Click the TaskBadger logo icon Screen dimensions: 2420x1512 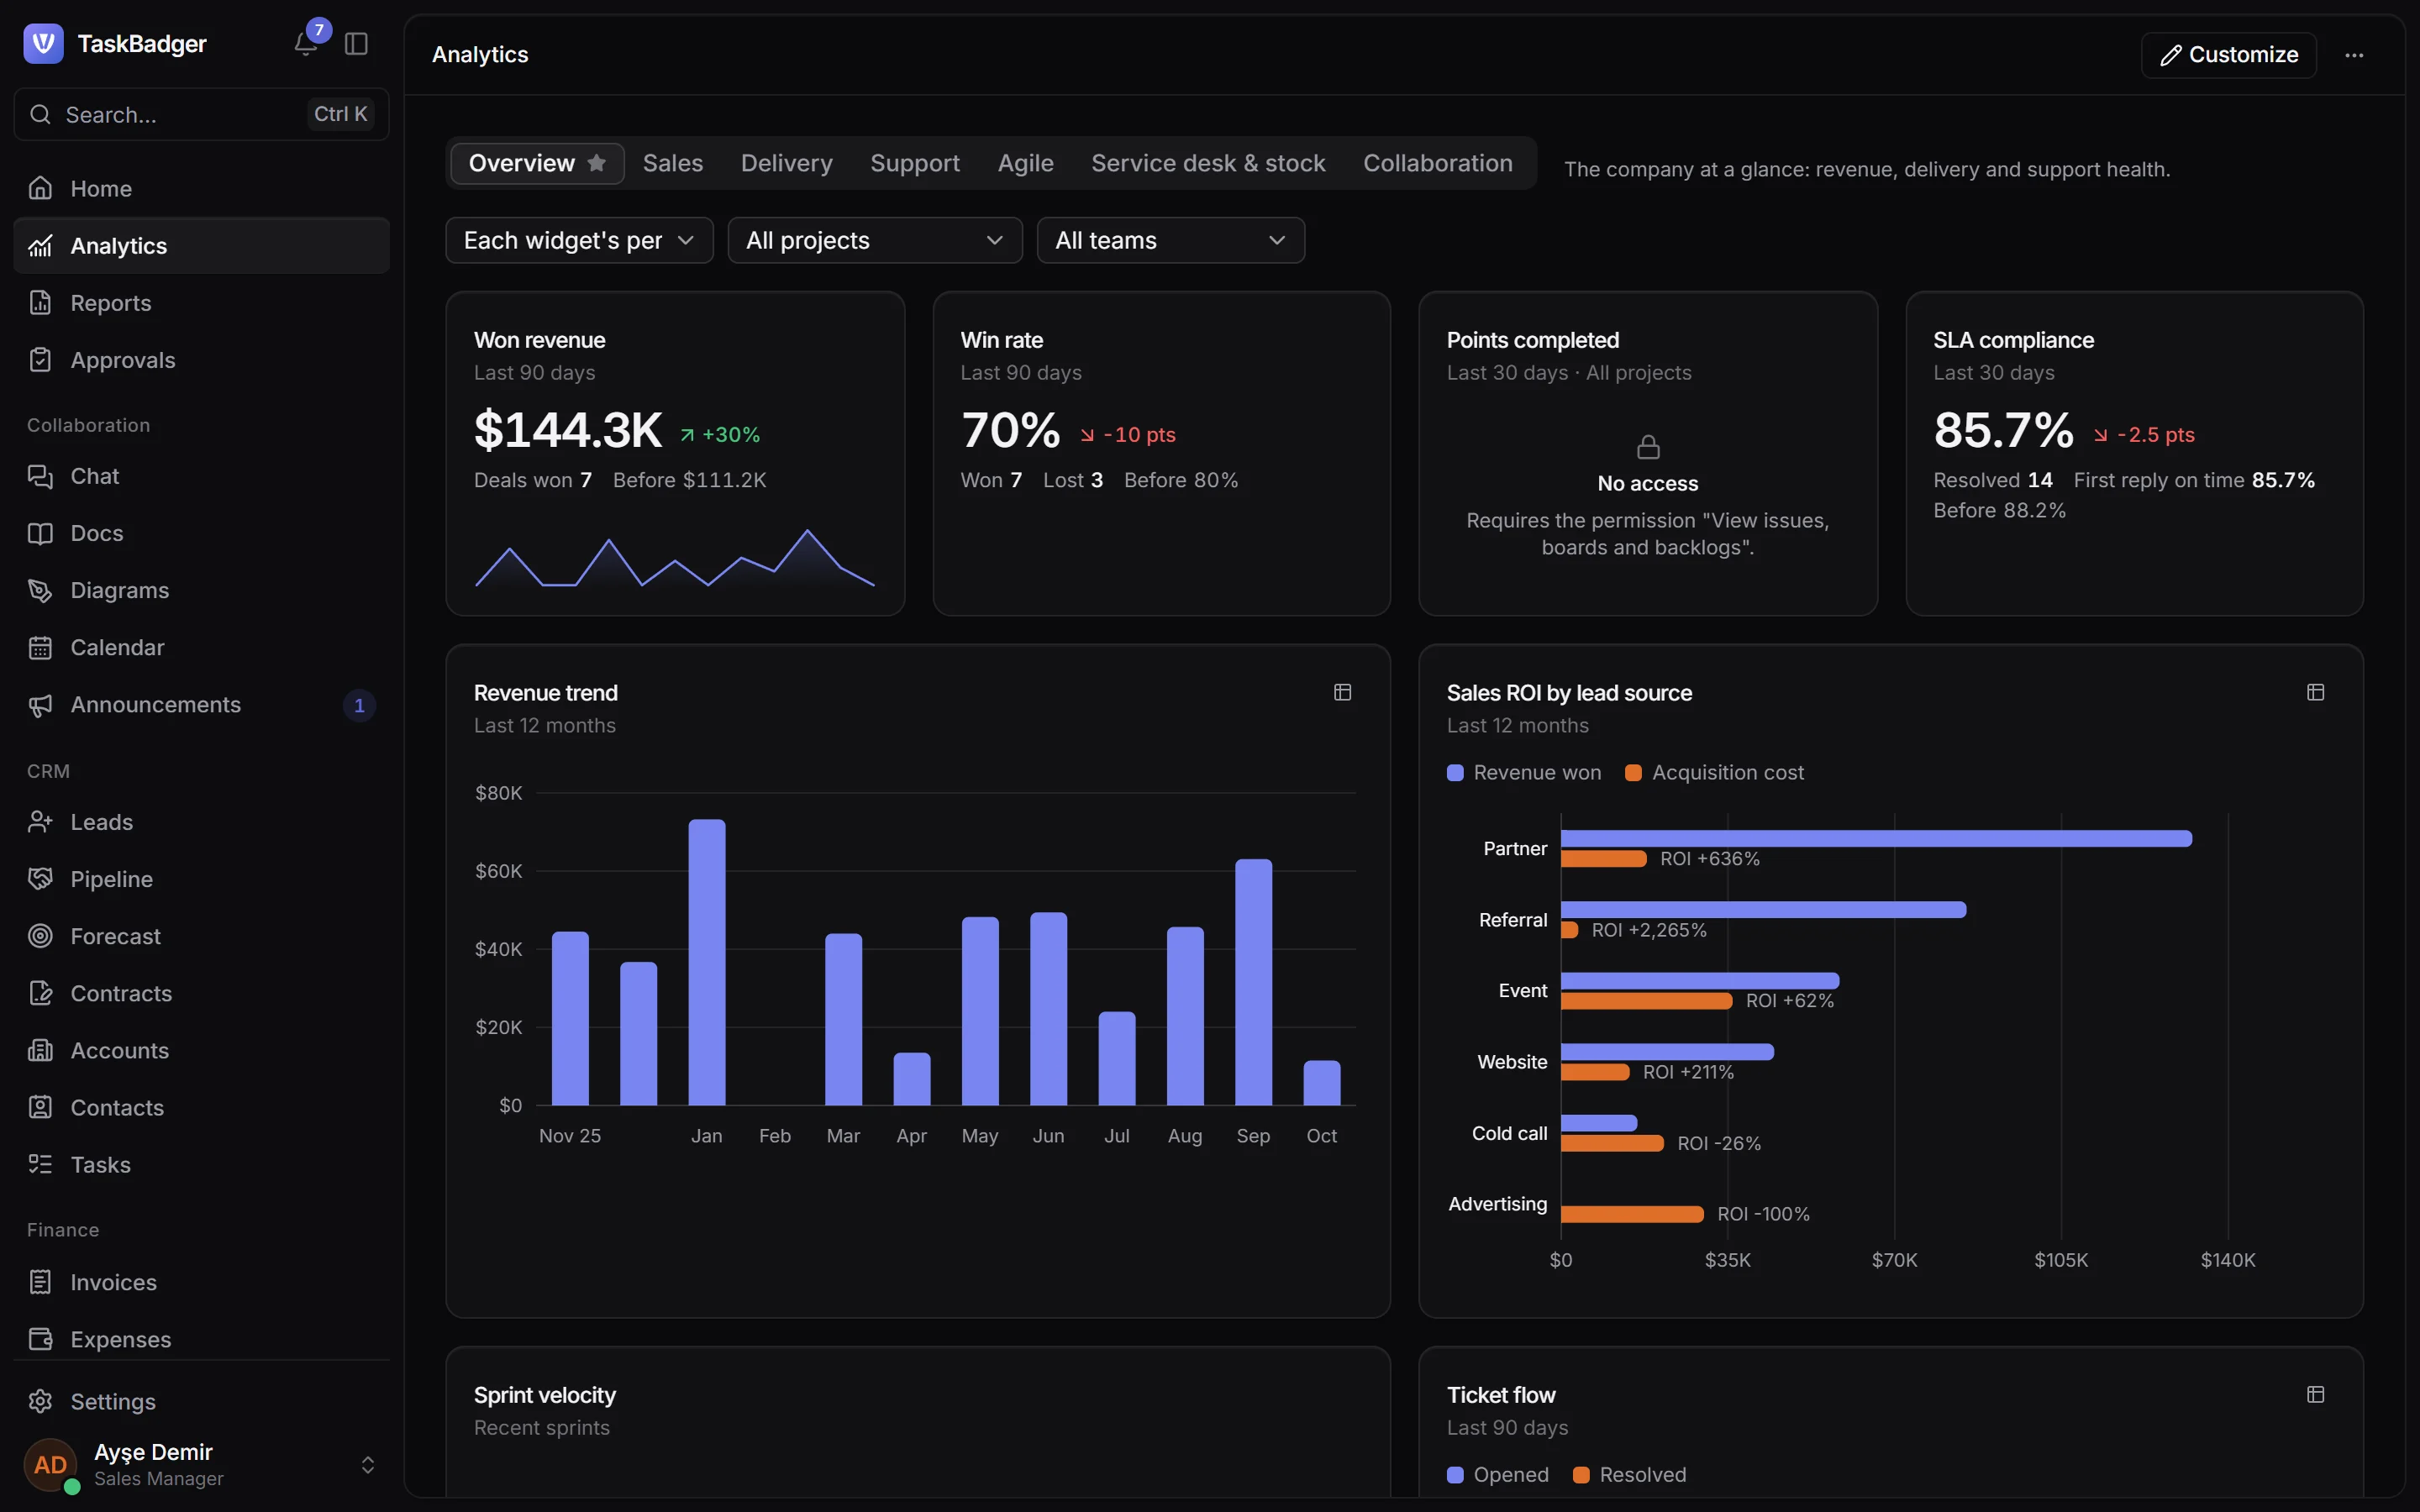(44, 44)
